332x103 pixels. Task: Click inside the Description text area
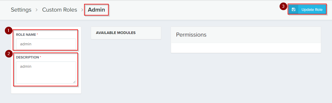46,72
